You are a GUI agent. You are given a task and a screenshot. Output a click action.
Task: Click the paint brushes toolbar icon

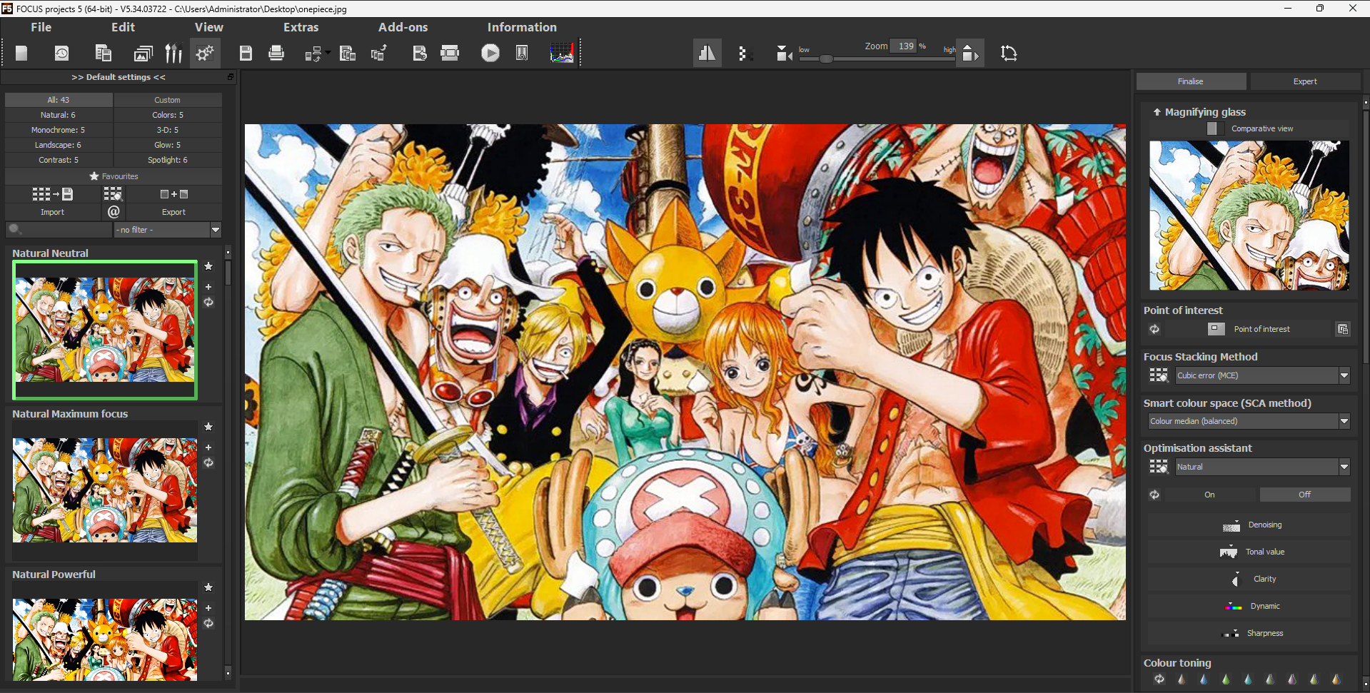(173, 53)
